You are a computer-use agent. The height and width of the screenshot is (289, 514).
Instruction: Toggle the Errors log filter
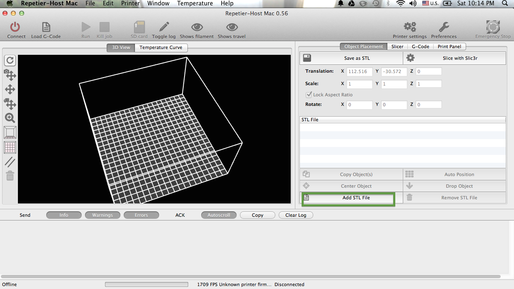point(141,215)
